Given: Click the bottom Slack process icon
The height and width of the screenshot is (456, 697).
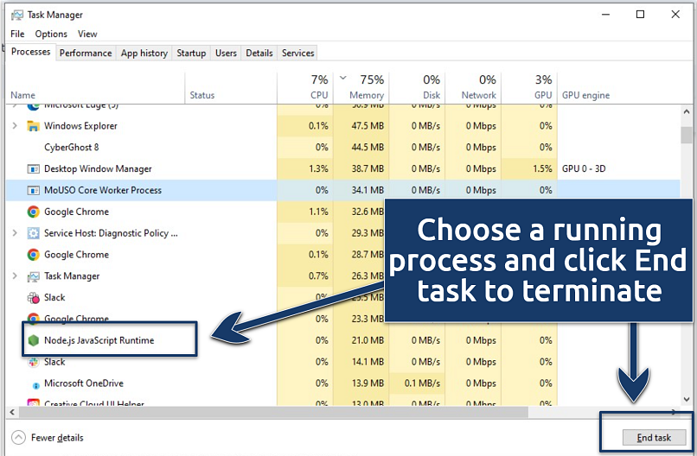Looking at the screenshot, I should 34,362.
